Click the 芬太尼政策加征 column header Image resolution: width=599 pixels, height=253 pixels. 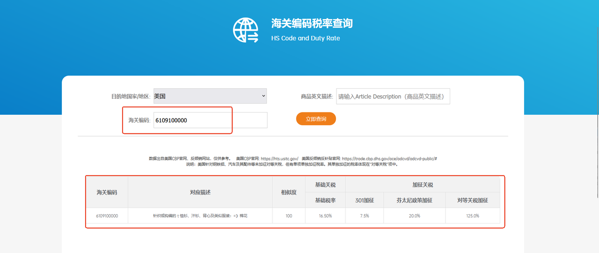[x=414, y=200]
